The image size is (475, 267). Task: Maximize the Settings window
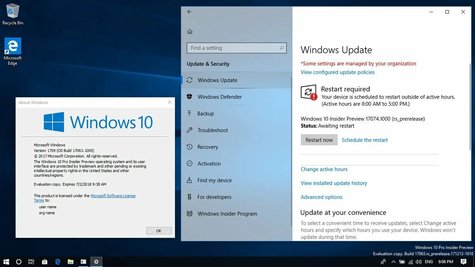[x=447, y=12]
